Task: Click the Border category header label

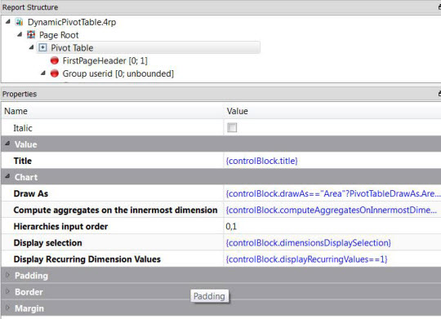Action: 29,292
